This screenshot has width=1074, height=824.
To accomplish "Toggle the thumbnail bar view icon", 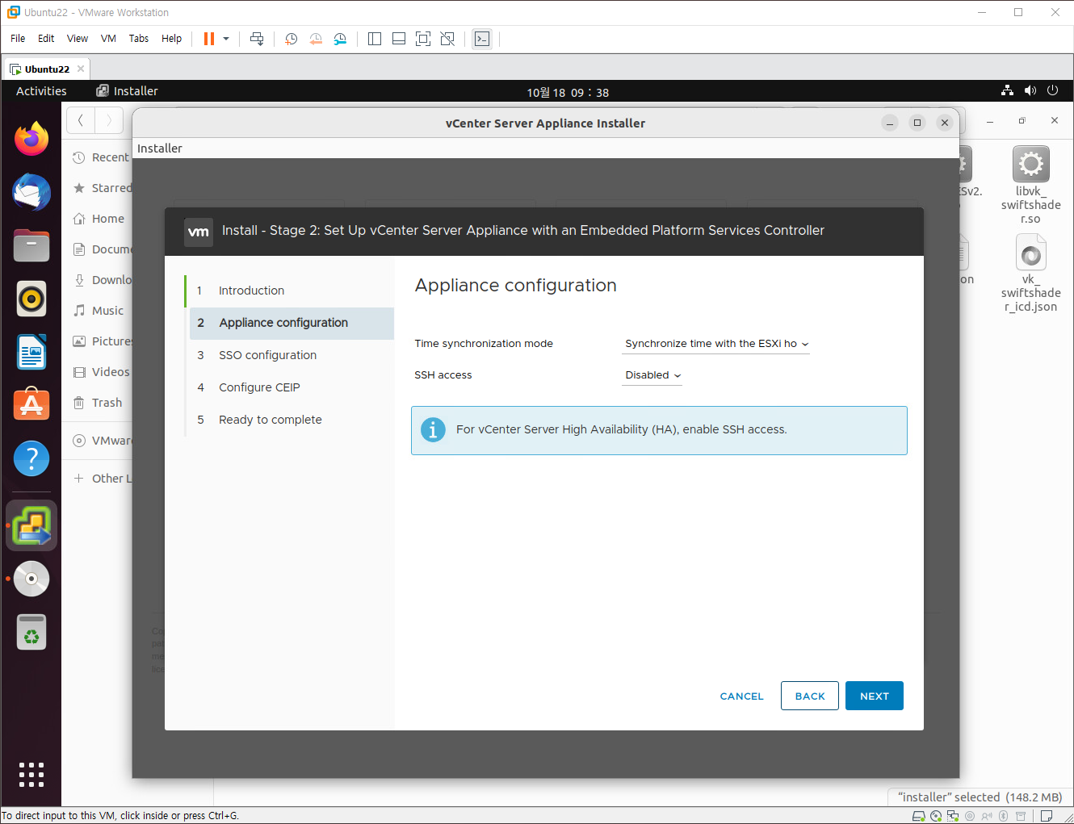I will 399,39.
